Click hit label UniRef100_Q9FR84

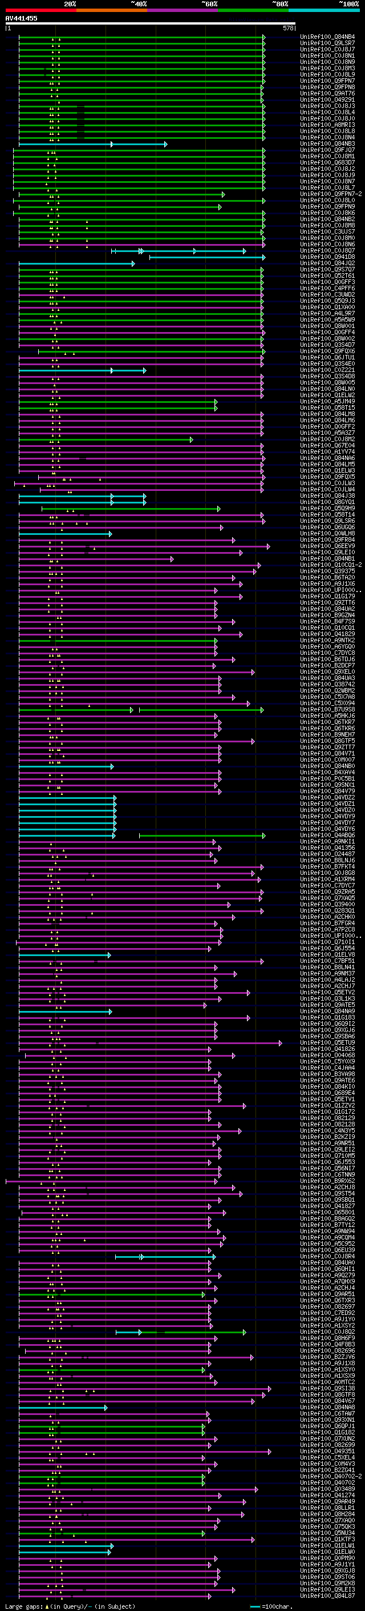(327, 539)
